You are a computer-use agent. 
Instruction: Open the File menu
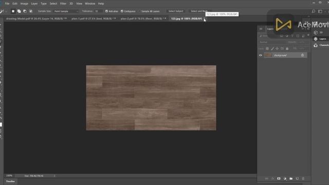[7, 4]
